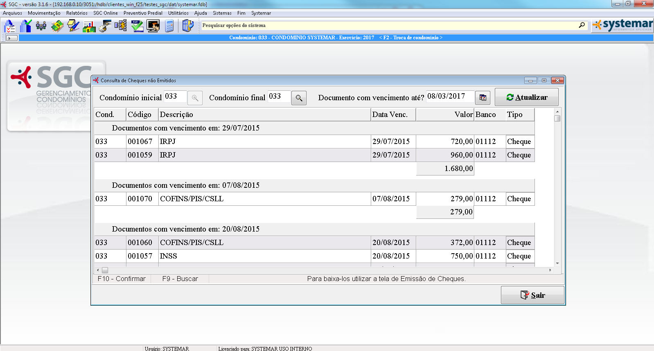
Task: Click magnifier button next to Condomínio final
Action: pyautogui.click(x=299, y=98)
